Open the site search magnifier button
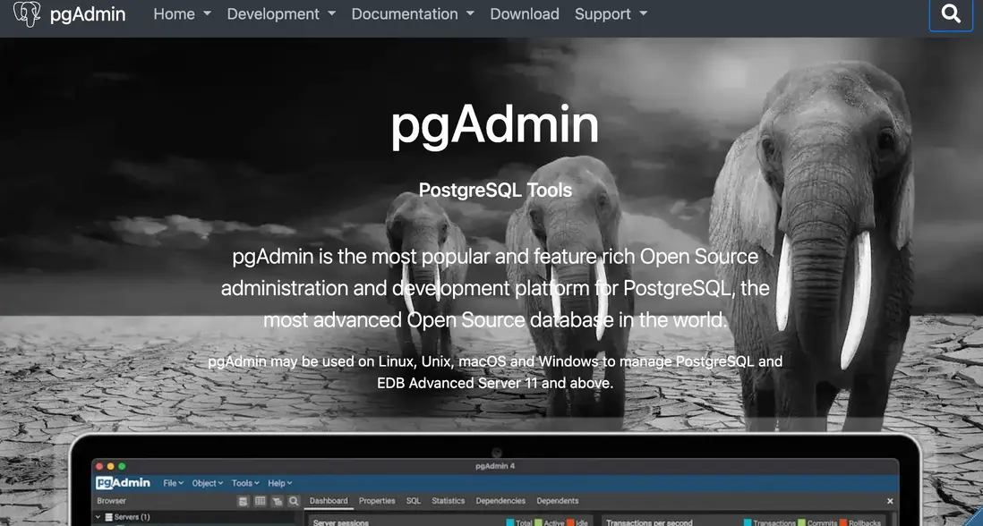The height and width of the screenshot is (526, 983). point(951,13)
